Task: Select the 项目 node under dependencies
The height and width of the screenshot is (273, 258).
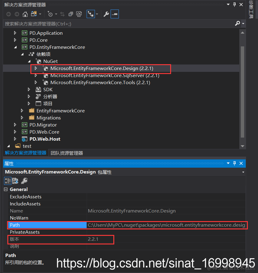Action: click(x=48, y=104)
